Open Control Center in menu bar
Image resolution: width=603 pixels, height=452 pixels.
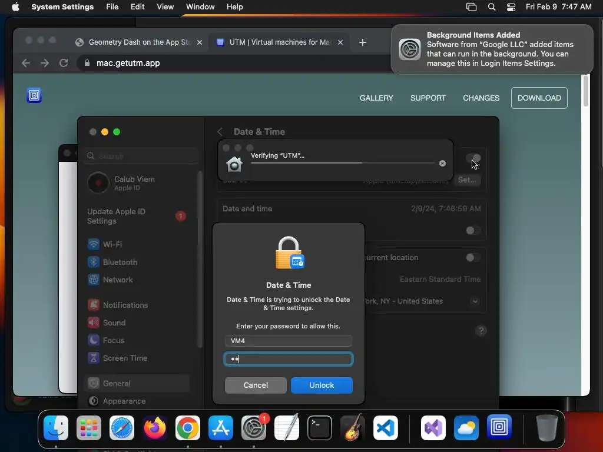(x=511, y=7)
